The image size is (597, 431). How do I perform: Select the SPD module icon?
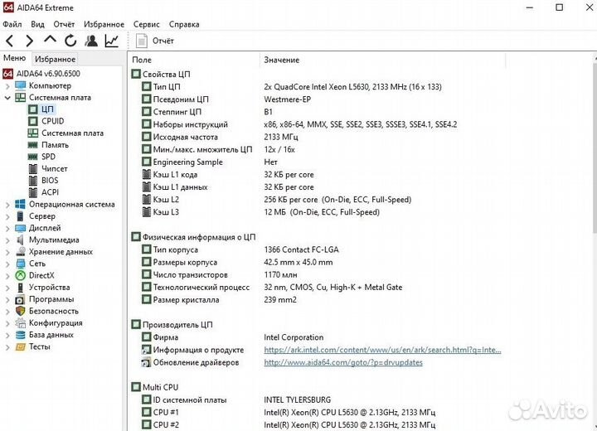pyautogui.click(x=33, y=157)
